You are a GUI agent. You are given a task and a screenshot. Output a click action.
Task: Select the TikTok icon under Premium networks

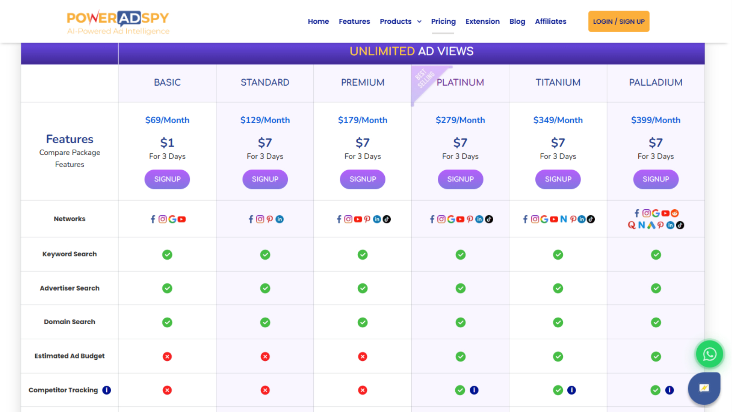(x=387, y=219)
